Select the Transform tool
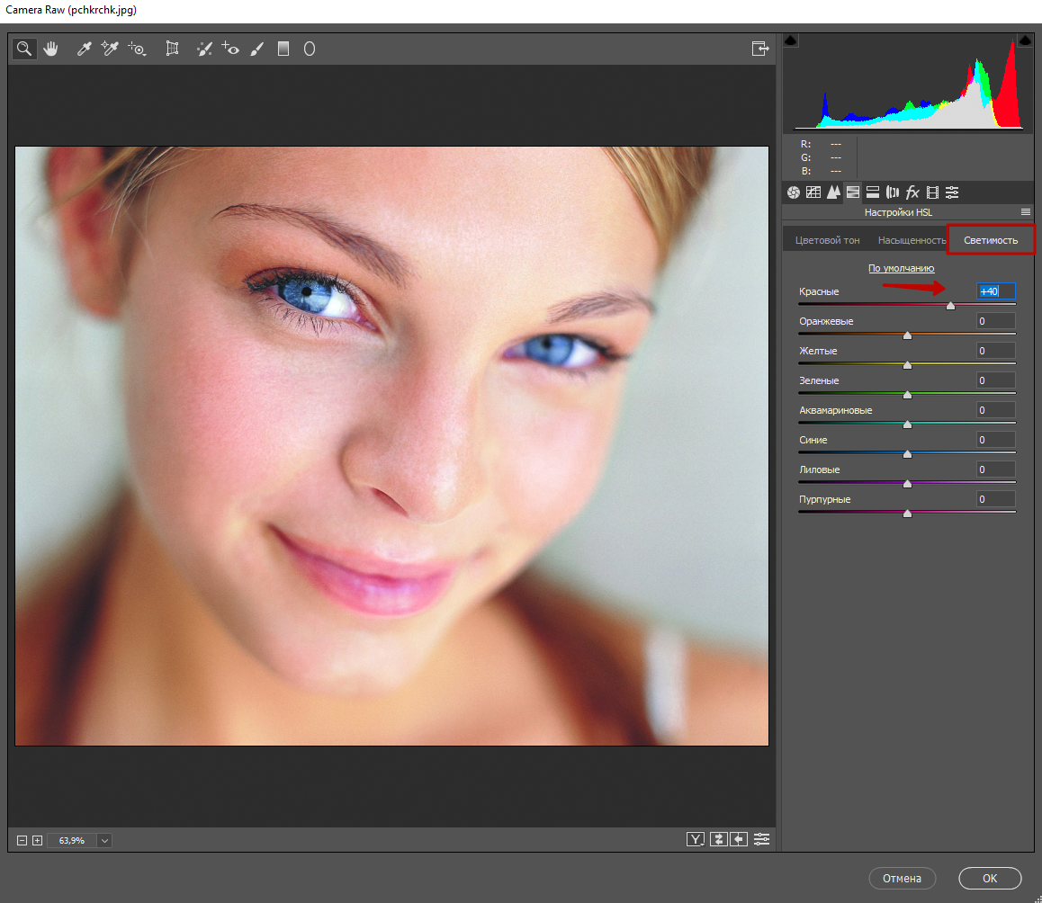The image size is (1042, 903). point(172,49)
